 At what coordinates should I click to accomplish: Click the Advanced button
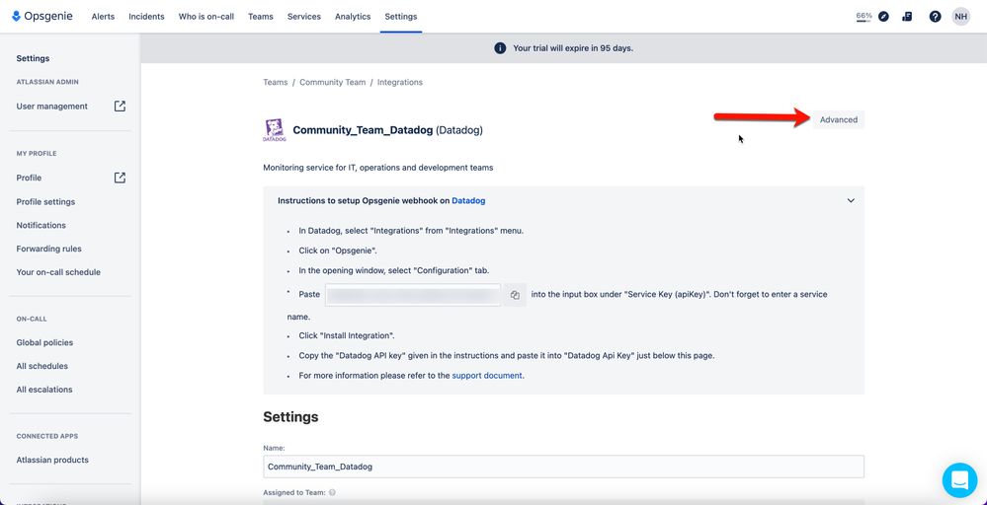839,120
